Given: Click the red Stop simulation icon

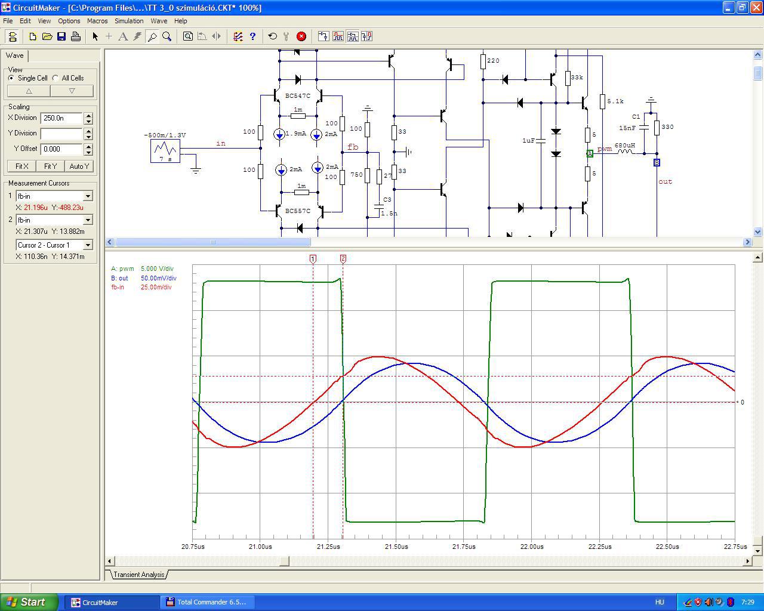Looking at the screenshot, I should click(301, 36).
